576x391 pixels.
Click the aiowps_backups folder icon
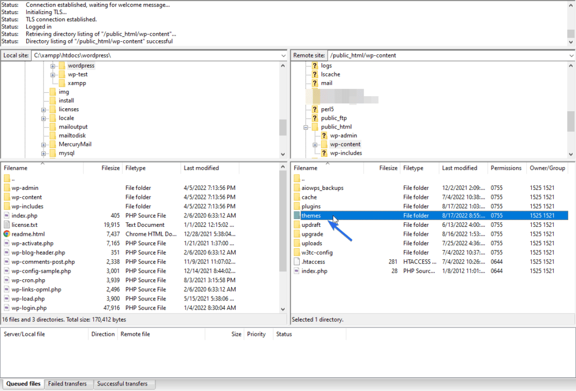(297, 188)
